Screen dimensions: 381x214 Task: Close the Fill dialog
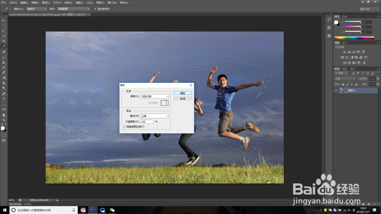[x=191, y=85]
